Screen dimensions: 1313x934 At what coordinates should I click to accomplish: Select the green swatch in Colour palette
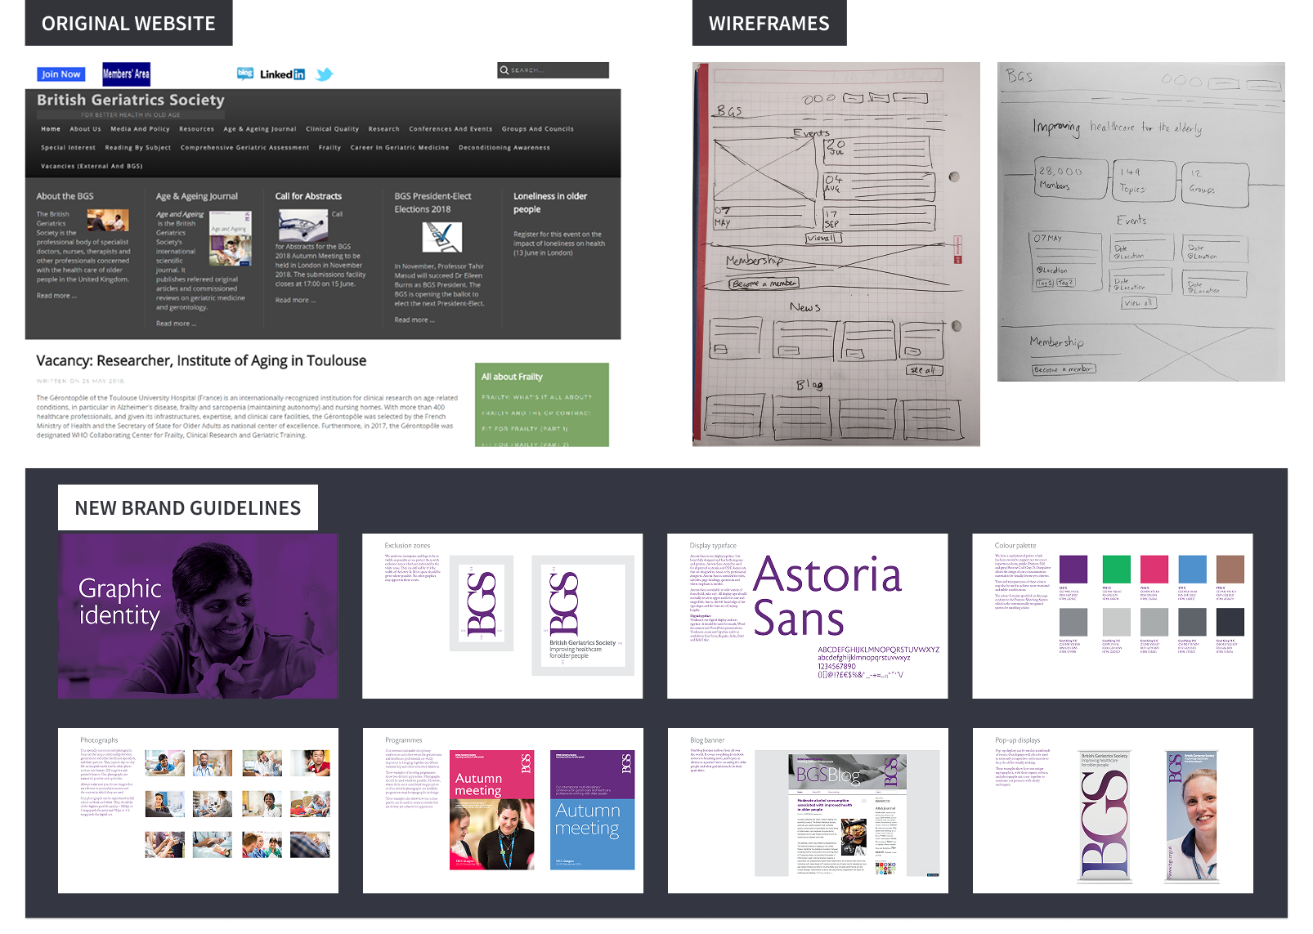click(x=1116, y=569)
